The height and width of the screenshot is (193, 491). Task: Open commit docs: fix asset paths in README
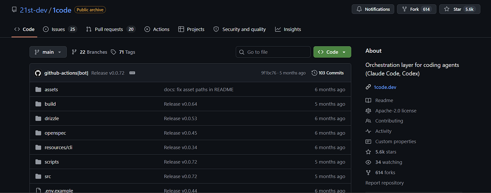coord(199,90)
